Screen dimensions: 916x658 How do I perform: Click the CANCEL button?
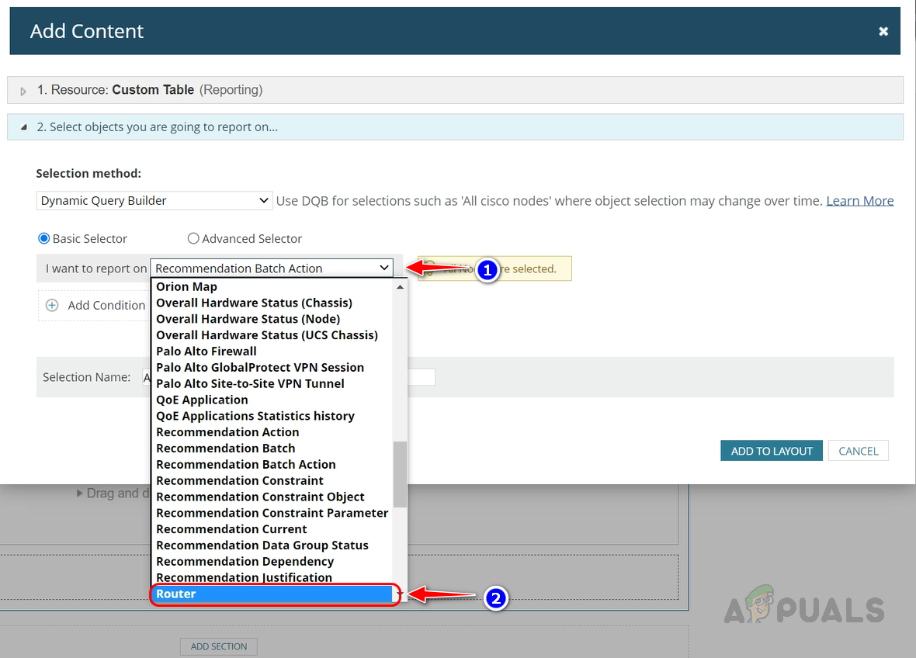coord(858,451)
